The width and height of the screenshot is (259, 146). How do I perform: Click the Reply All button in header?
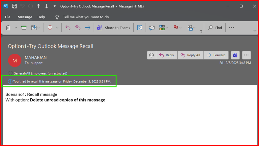[x=190, y=55]
